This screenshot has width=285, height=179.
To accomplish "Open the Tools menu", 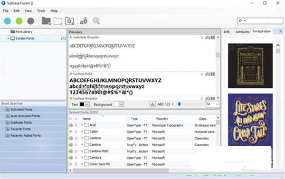I will point(41,11).
